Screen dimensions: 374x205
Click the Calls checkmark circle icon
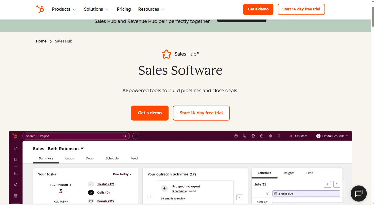click(91, 192)
